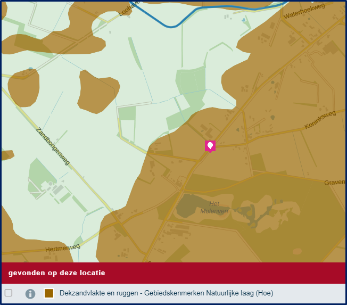347x305 pixels.
Task: Click the Het Molenven label on map
Action: pos(214,208)
